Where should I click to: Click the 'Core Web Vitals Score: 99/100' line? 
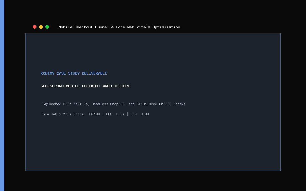(x=95, y=114)
